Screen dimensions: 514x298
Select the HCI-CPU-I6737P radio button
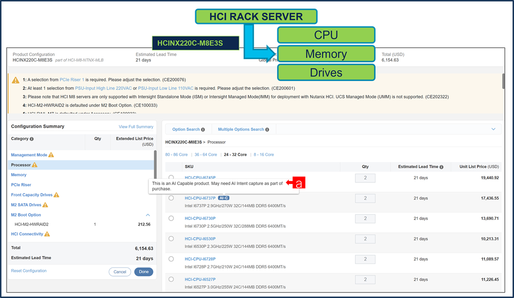pos(171,198)
